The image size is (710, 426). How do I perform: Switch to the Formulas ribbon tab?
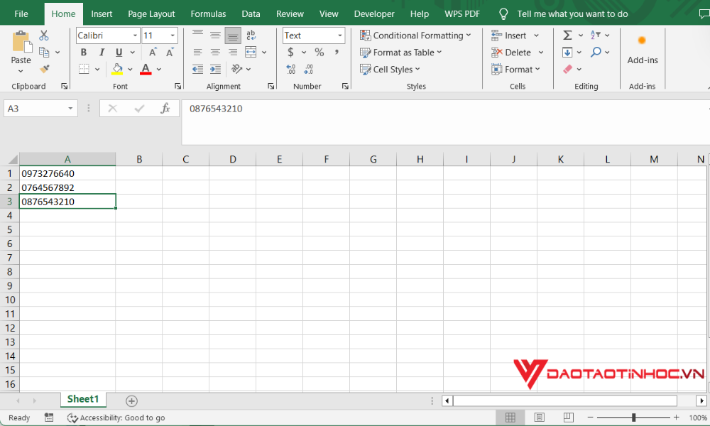(208, 13)
